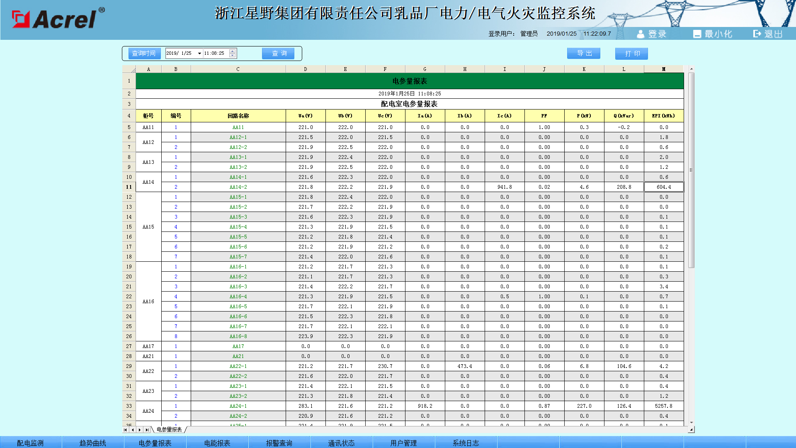This screenshot has height=448, width=796.
Task: Open the 报警查询 tab
Action: coord(279,443)
